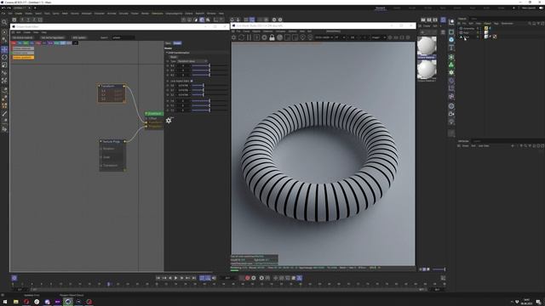
Task: Click the third Node Editor toolbar button
Action: [79, 37]
